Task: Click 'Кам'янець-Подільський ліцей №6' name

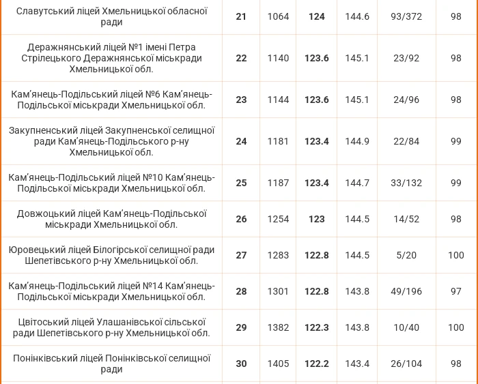Action: 111,100
